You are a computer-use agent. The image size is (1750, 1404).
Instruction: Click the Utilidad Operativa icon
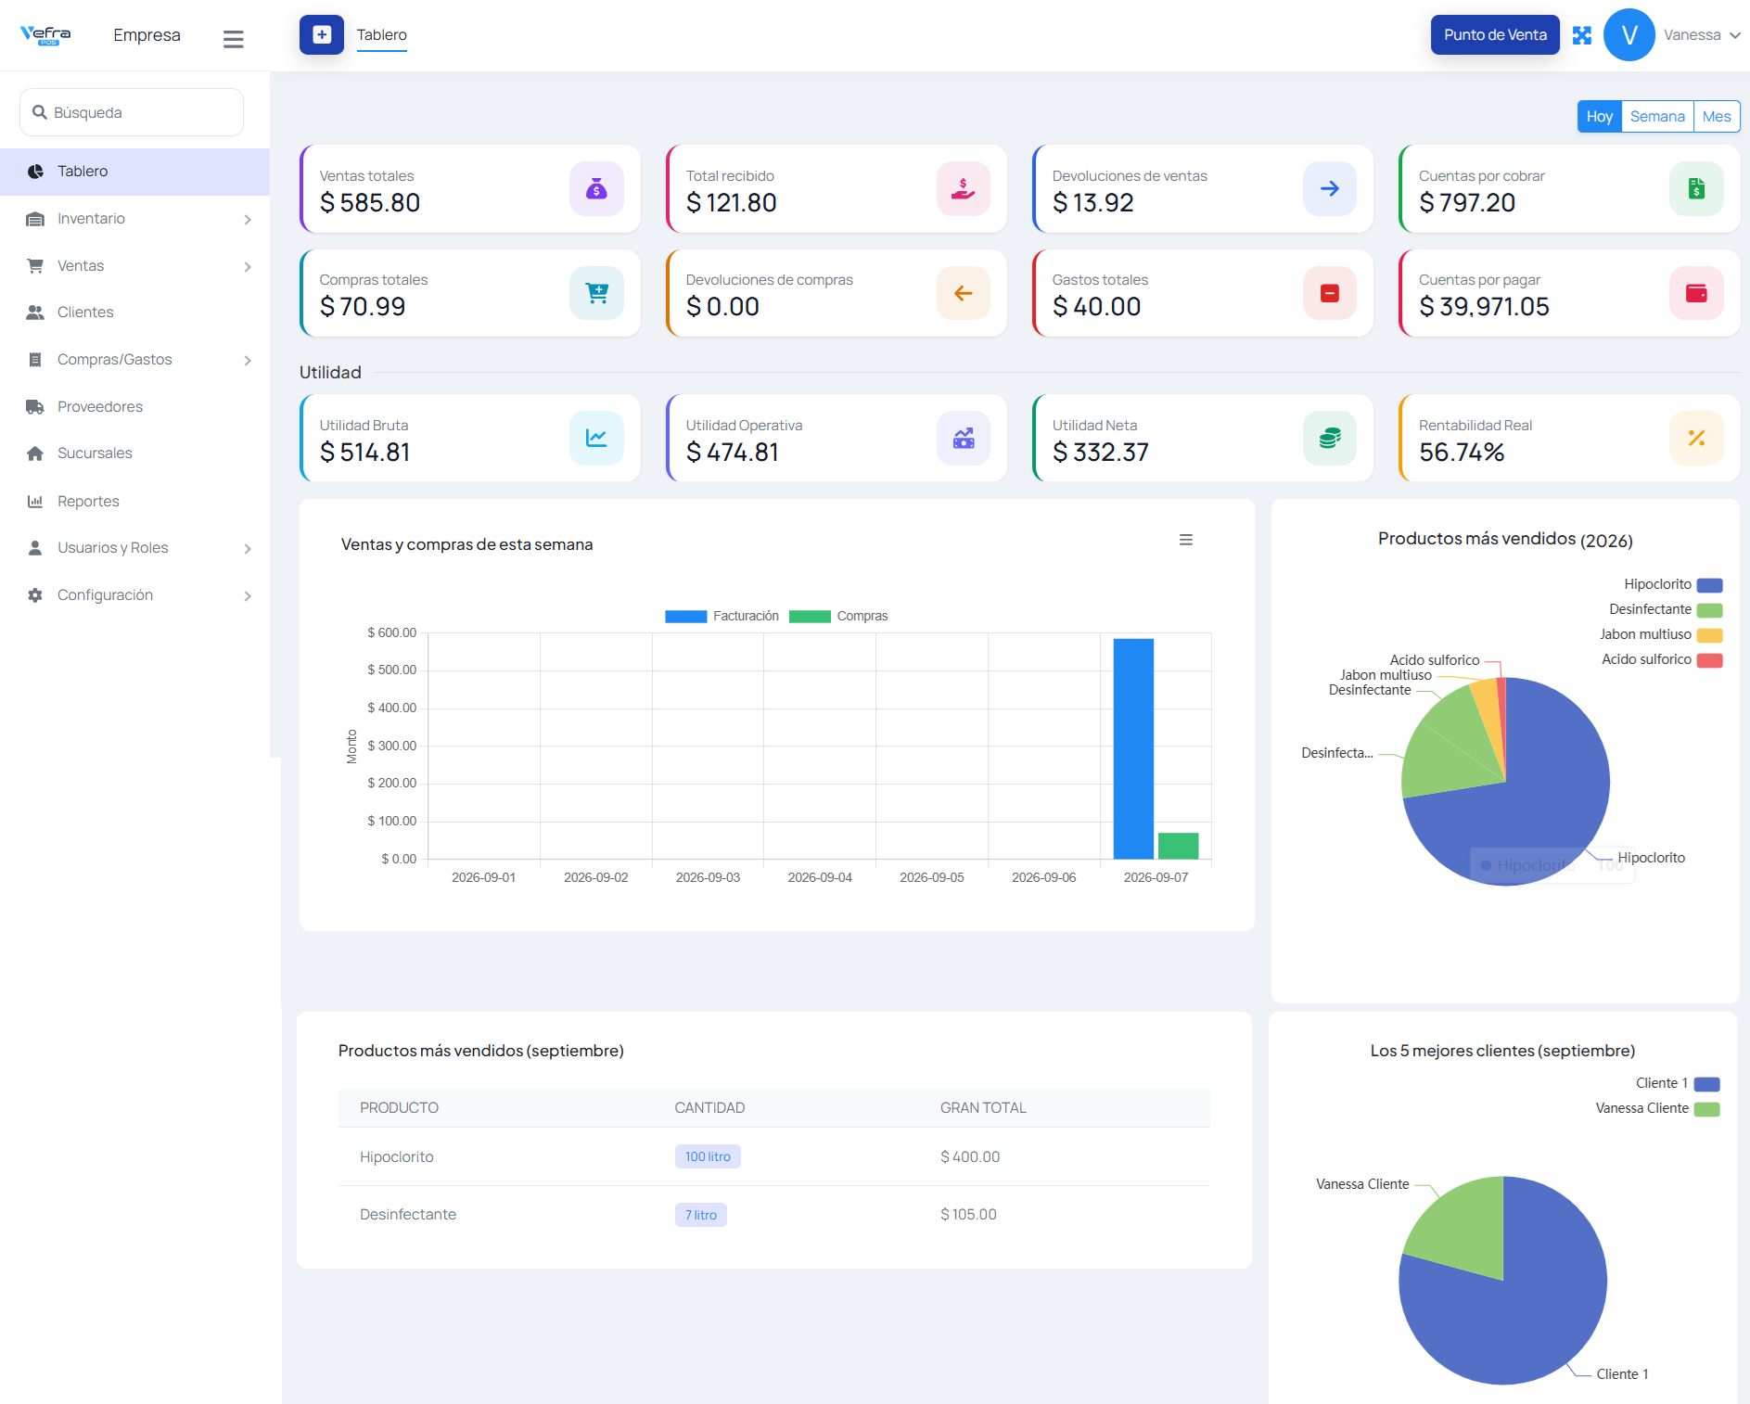pyautogui.click(x=964, y=438)
